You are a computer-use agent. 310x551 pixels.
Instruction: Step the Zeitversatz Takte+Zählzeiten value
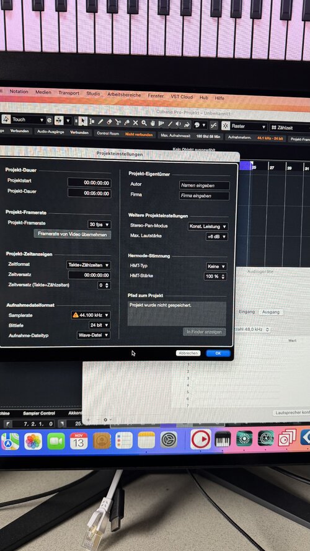click(x=104, y=285)
